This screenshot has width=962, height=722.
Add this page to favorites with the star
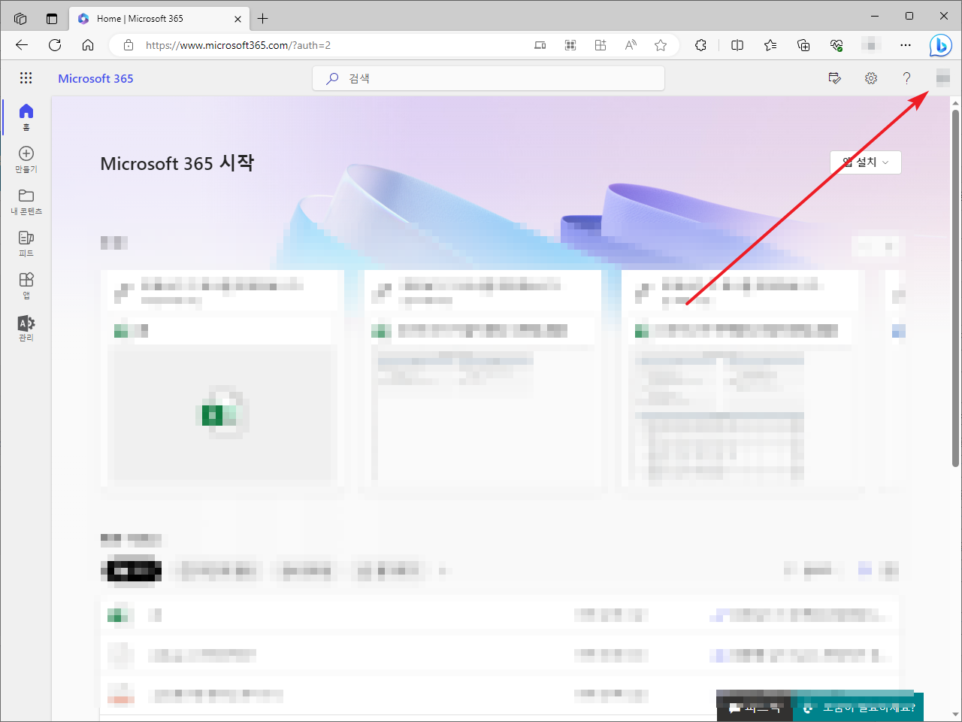(x=661, y=45)
